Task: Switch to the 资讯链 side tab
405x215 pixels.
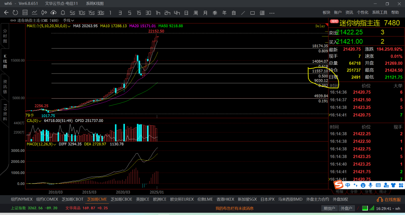Action: (x=5, y=87)
